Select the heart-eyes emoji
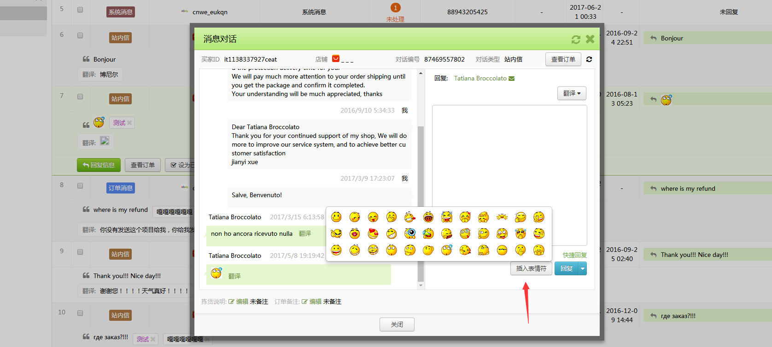 click(373, 233)
